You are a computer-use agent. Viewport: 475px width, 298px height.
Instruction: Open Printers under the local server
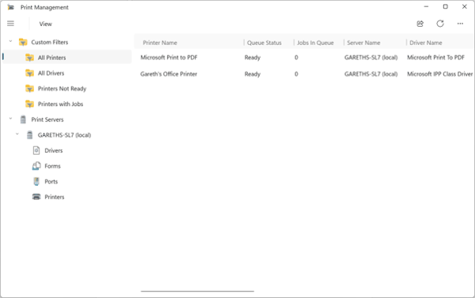pos(55,197)
